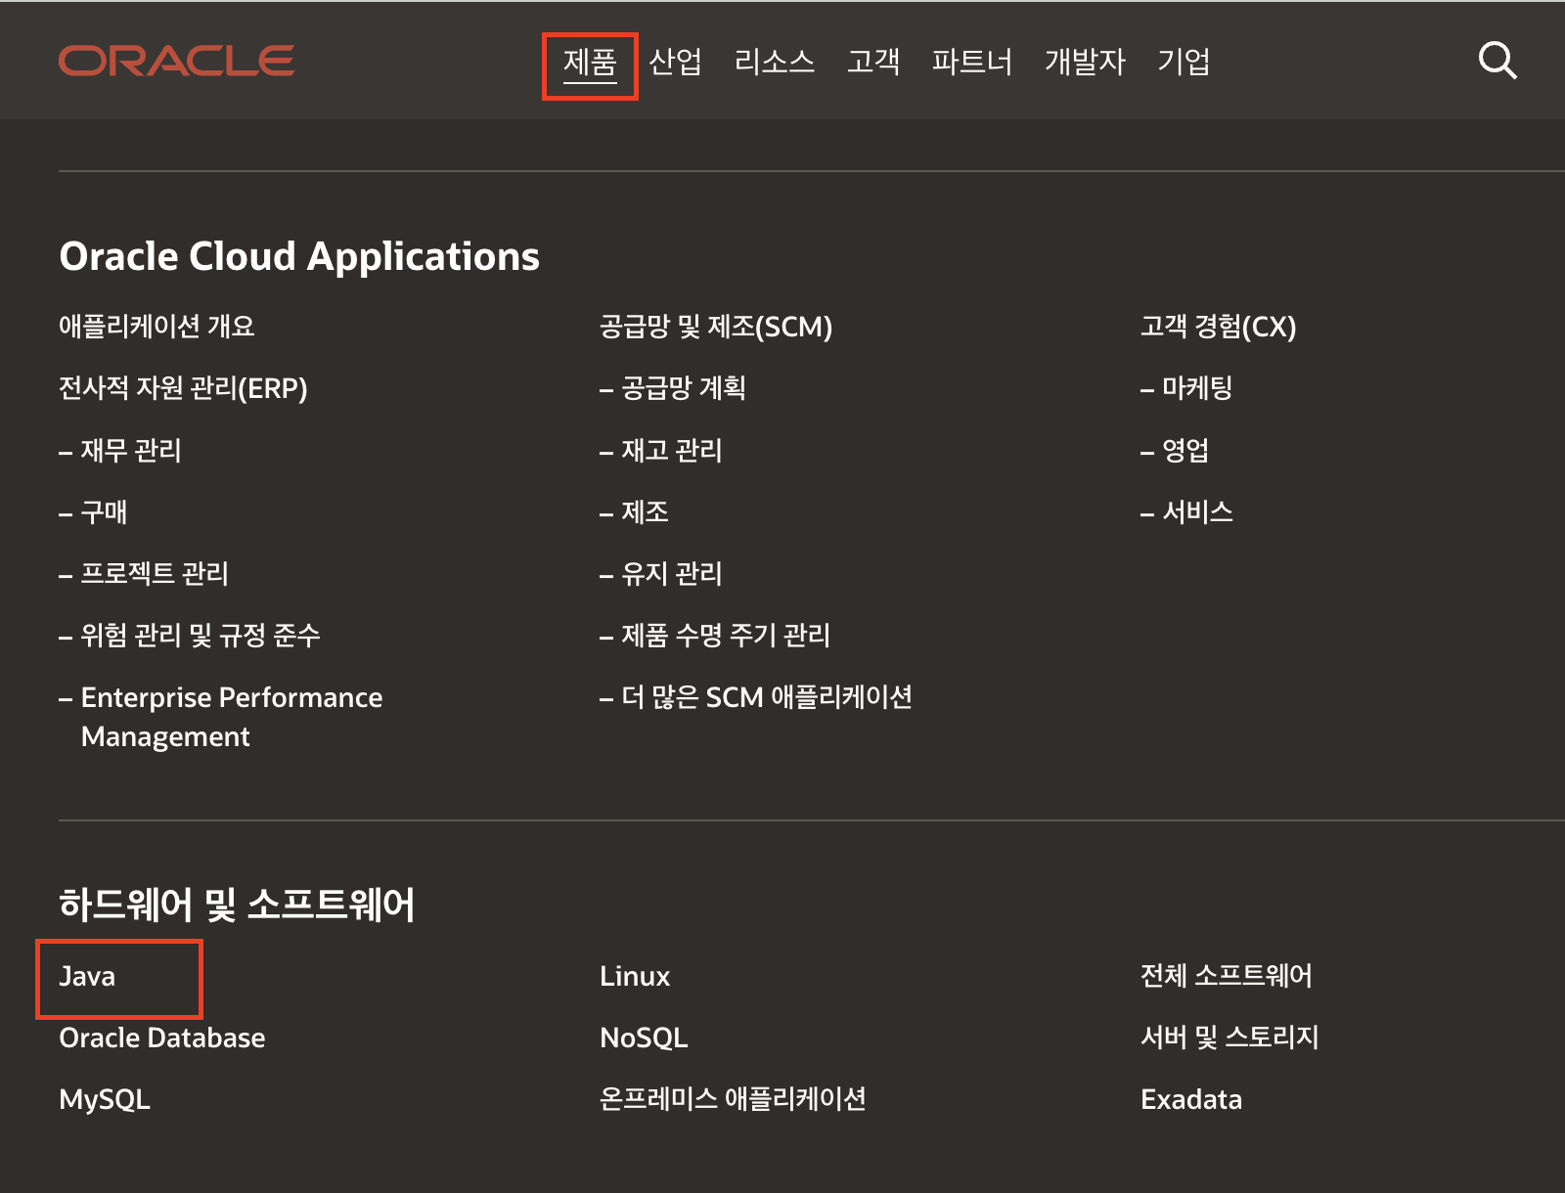Open the 파트너 menu

tap(972, 62)
